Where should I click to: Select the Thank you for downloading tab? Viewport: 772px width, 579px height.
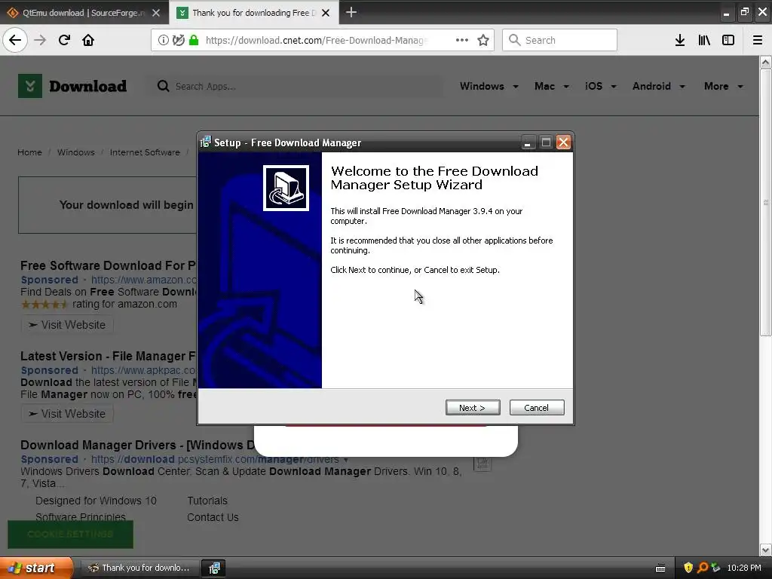point(253,13)
